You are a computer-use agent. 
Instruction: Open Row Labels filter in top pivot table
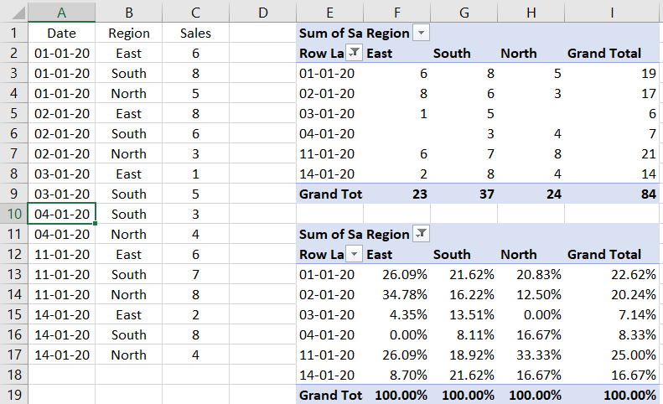click(355, 54)
